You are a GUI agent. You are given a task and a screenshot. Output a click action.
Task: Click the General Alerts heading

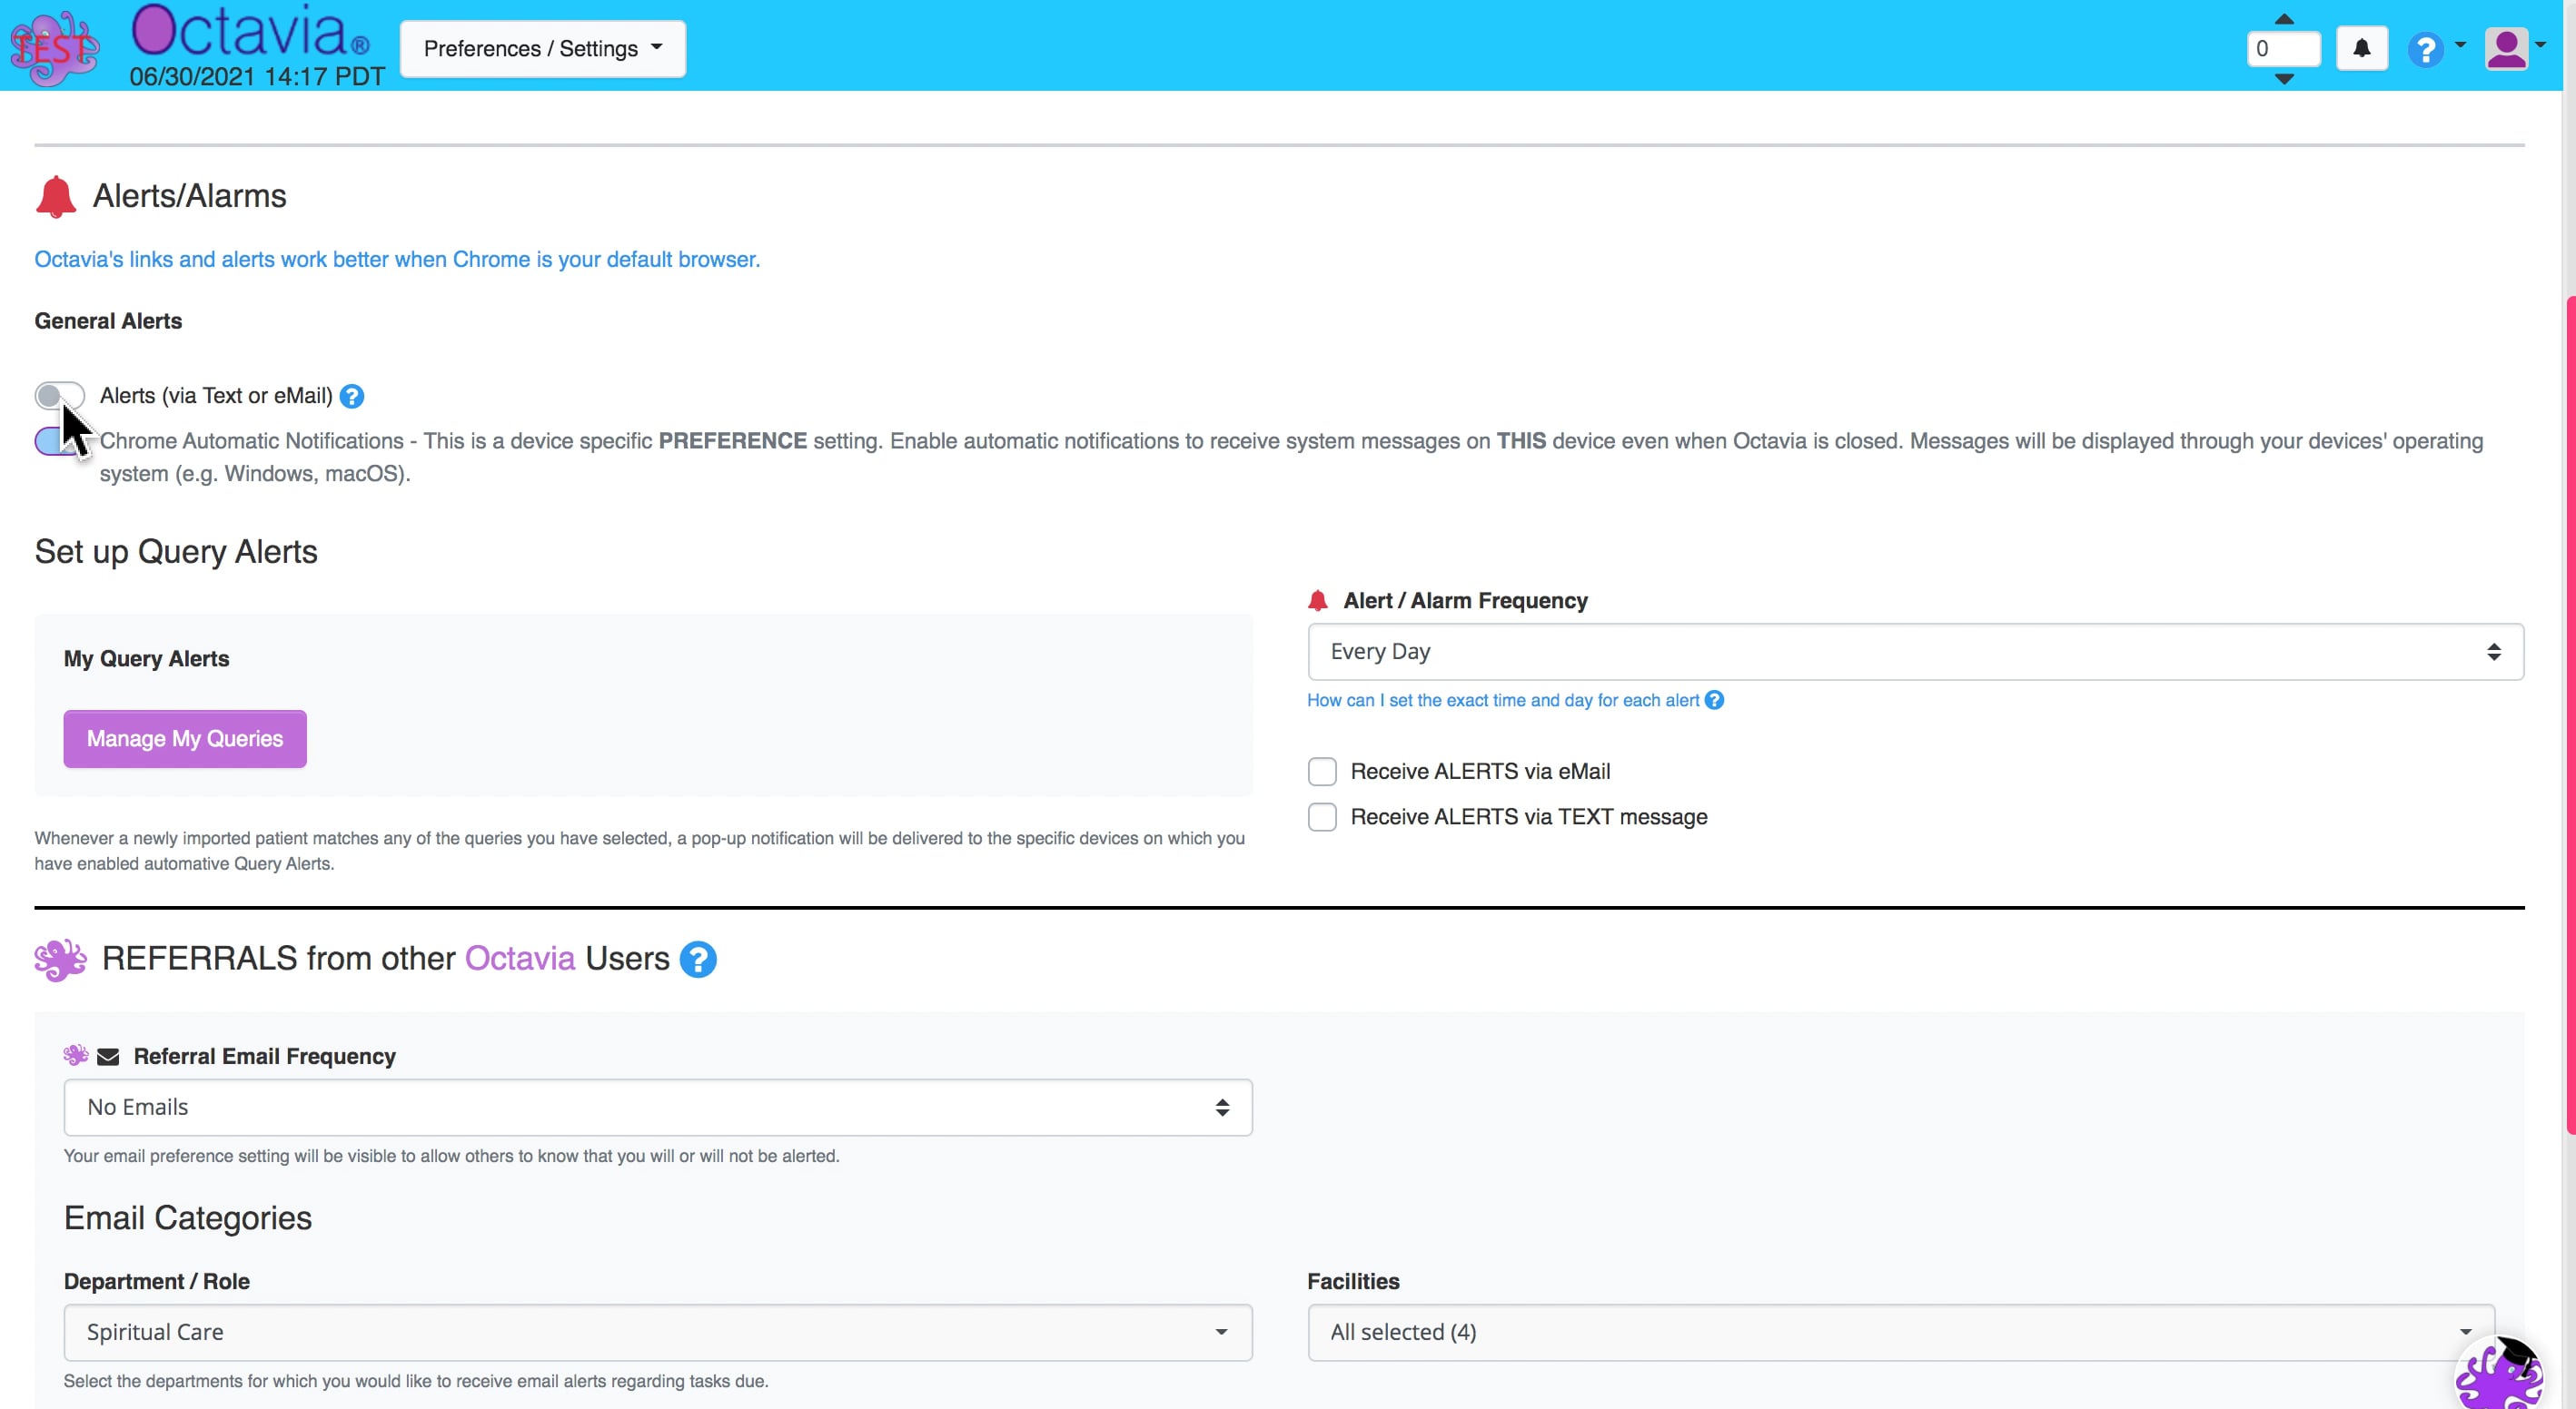(x=108, y=320)
